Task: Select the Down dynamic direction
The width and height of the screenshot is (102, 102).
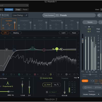Action: point(47,85)
